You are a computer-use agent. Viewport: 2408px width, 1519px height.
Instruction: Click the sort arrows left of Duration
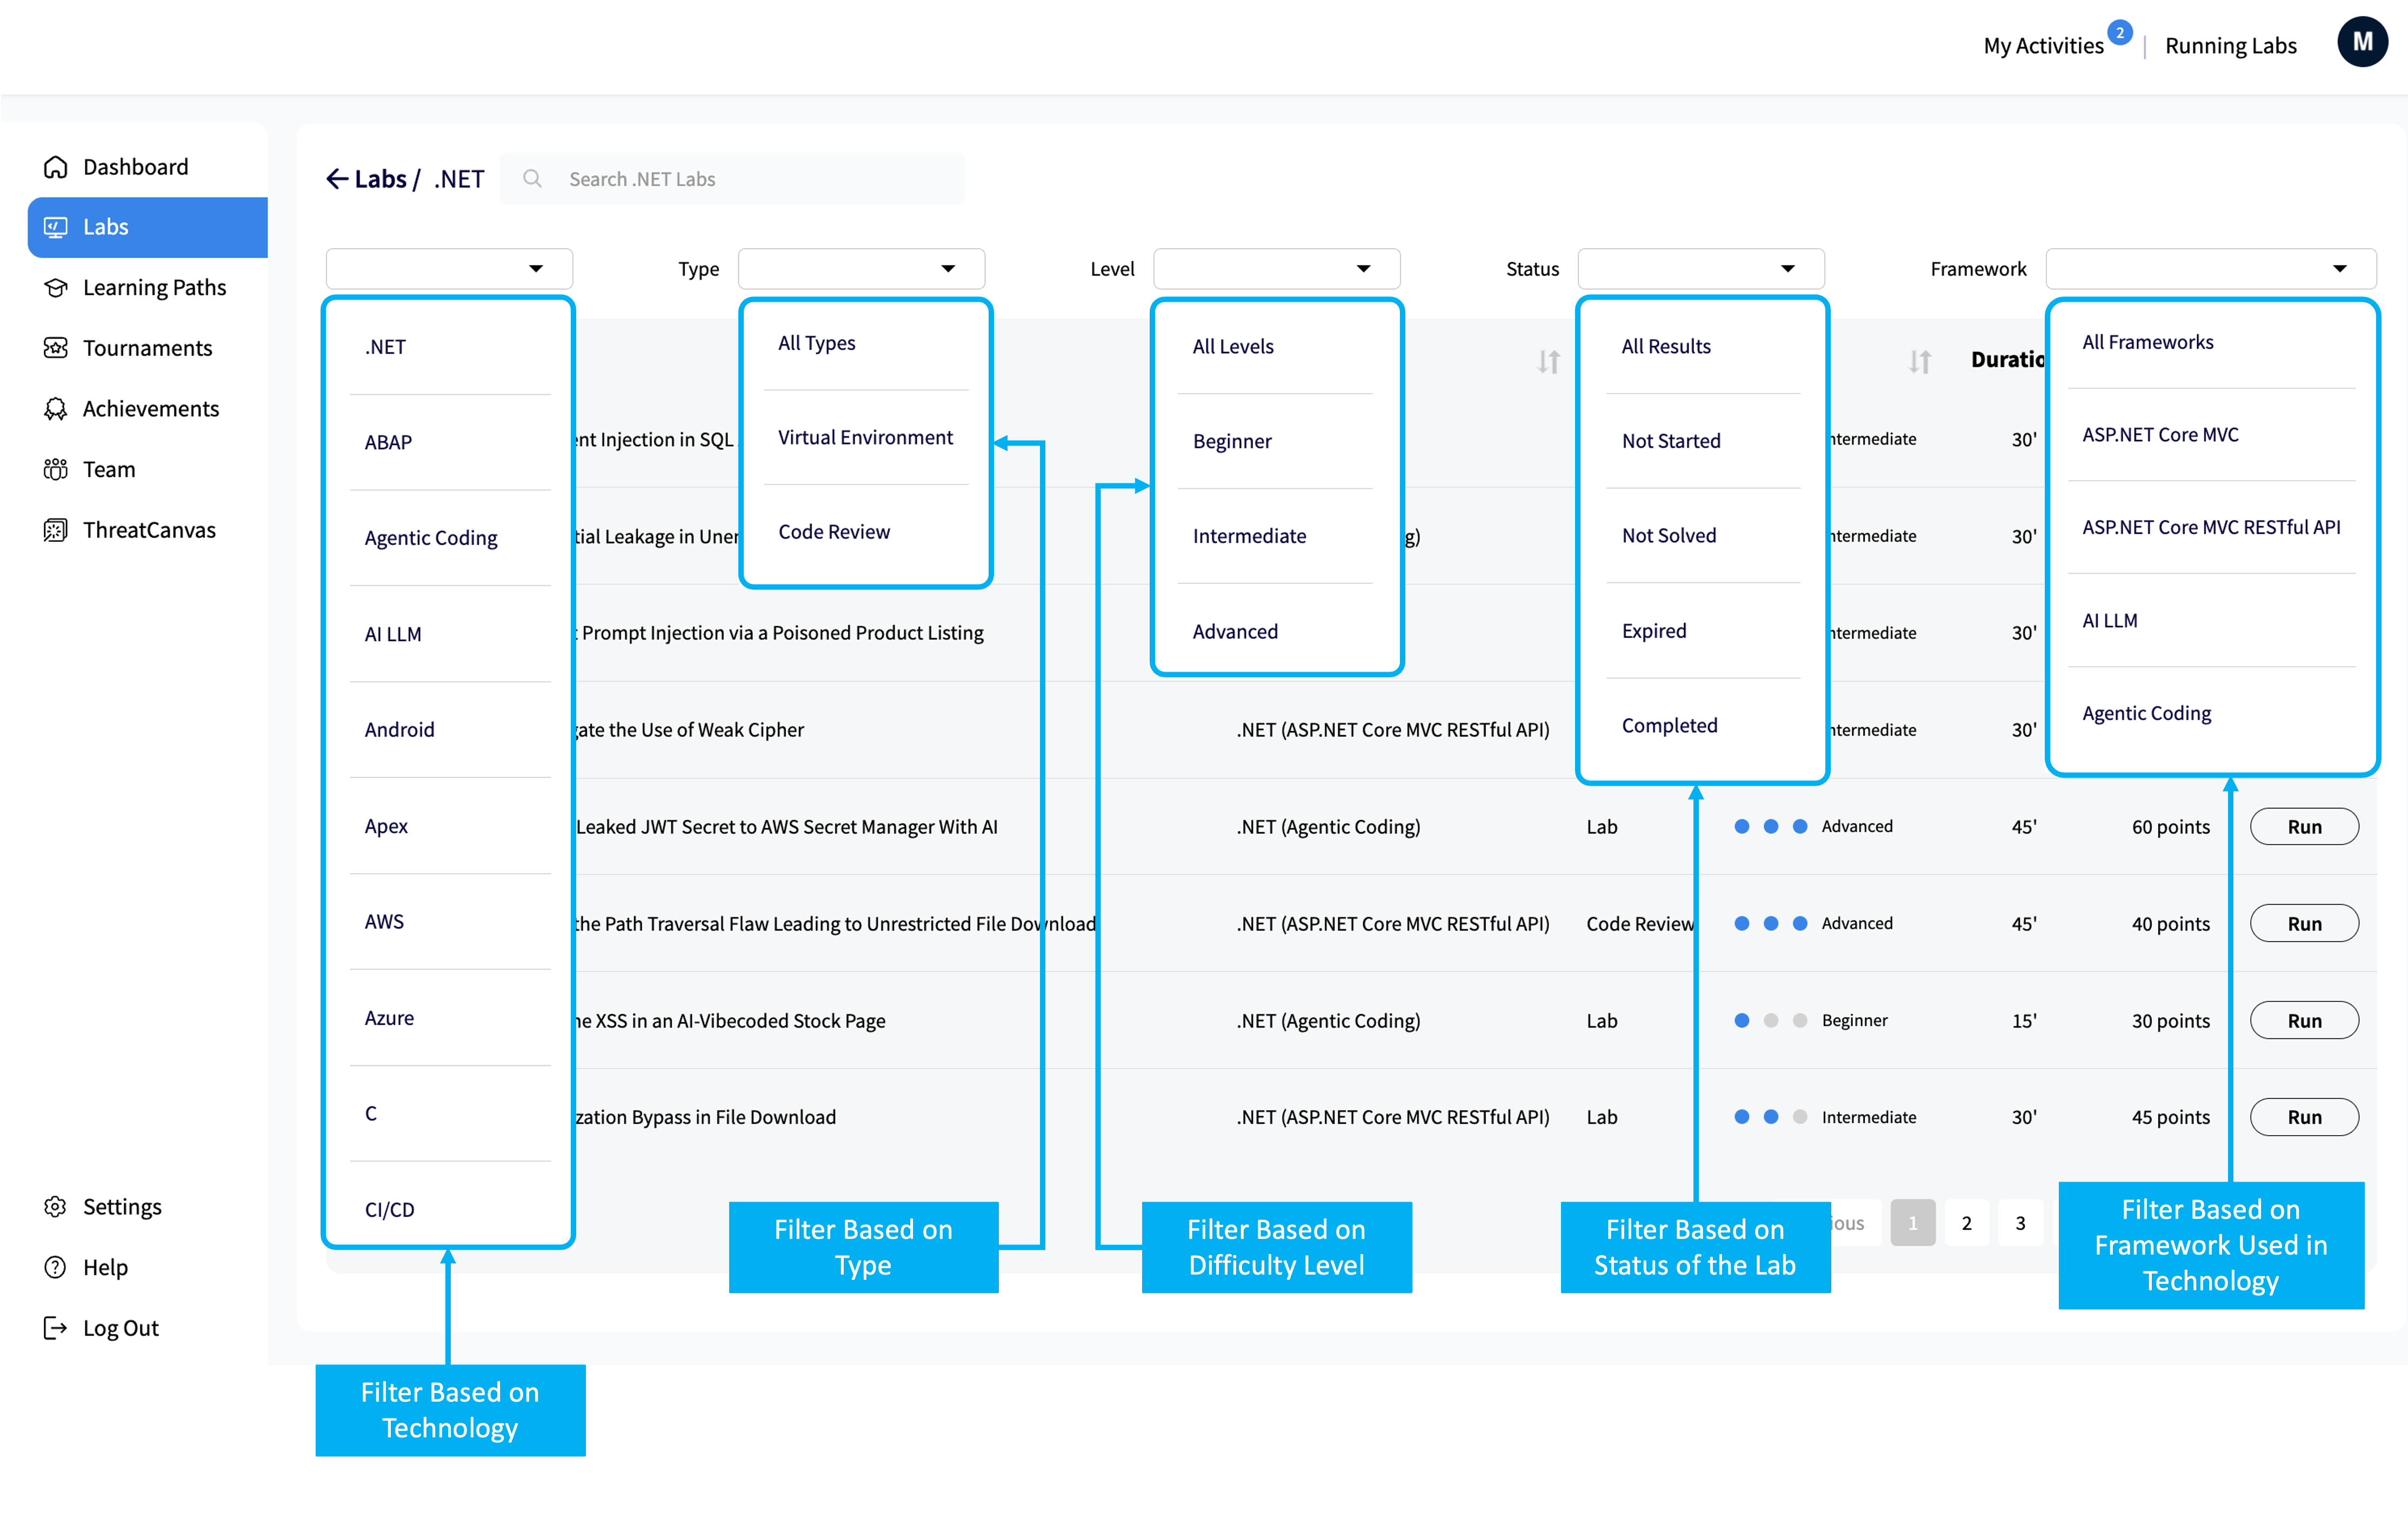tap(1919, 361)
